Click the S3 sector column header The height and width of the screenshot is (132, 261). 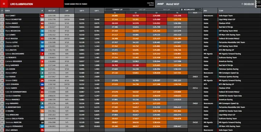pos(157,13)
